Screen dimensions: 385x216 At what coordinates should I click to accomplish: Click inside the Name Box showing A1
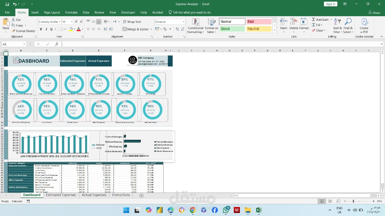pyautogui.click(x=12, y=44)
